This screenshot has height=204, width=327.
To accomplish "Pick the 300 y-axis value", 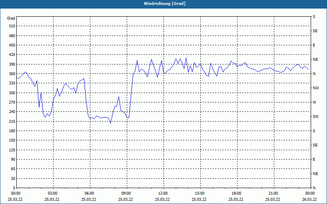I will click(12, 93).
